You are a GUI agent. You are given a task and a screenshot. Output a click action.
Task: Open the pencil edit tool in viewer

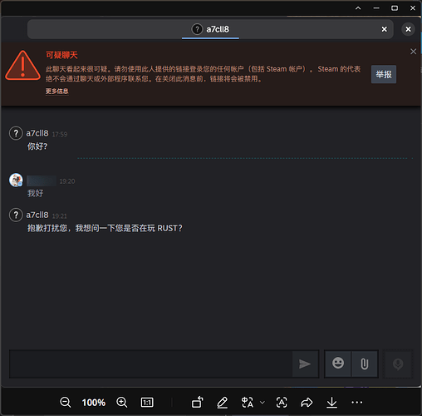point(222,403)
